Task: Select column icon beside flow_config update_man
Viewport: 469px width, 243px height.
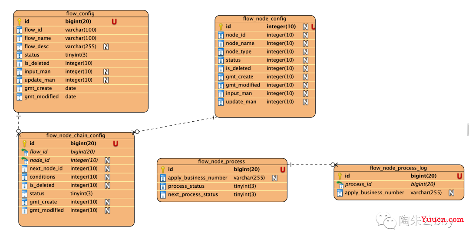Action: tap(20, 80)
